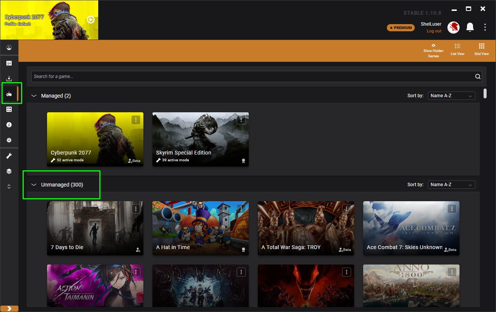
Task: Open the A Hat in Time card menu
Action: [x=241, y=208]
